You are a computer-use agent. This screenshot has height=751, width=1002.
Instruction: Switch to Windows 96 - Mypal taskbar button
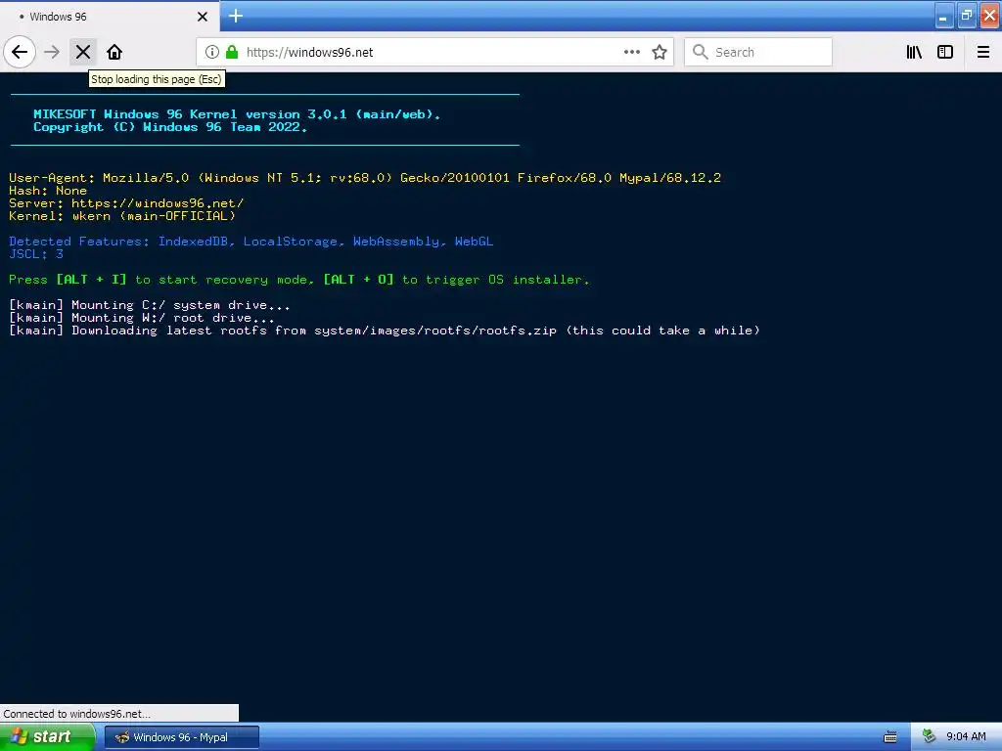(x=181, y=737)
